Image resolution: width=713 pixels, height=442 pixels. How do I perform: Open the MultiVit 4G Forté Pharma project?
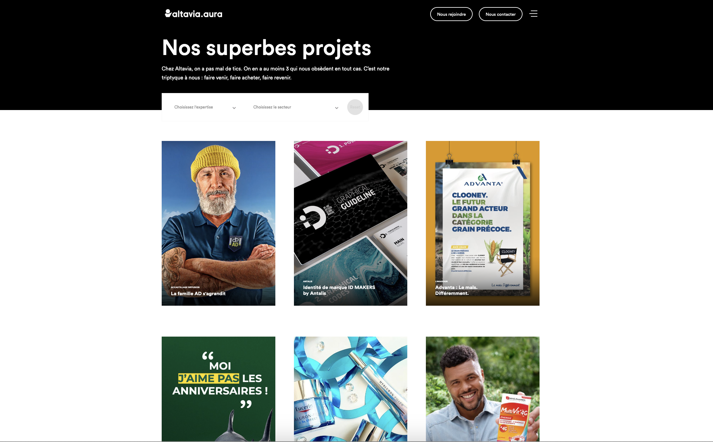click(x=483, y=389)
